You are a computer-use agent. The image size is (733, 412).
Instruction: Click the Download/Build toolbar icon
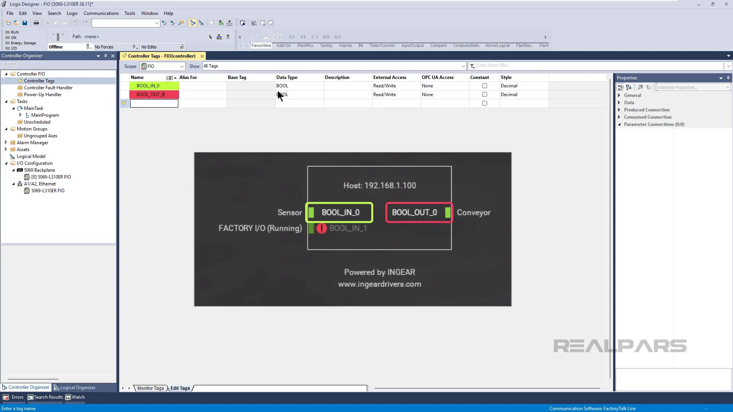229,23
